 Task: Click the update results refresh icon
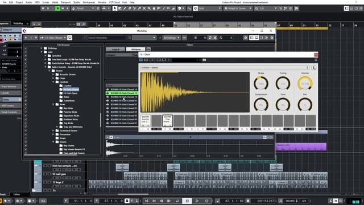[210, 38]
